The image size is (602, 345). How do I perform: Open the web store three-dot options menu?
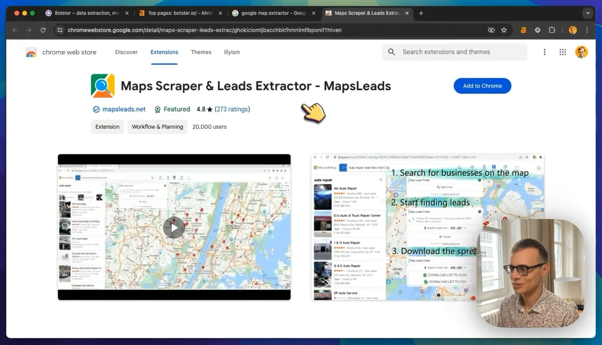[x=545, y=52]
